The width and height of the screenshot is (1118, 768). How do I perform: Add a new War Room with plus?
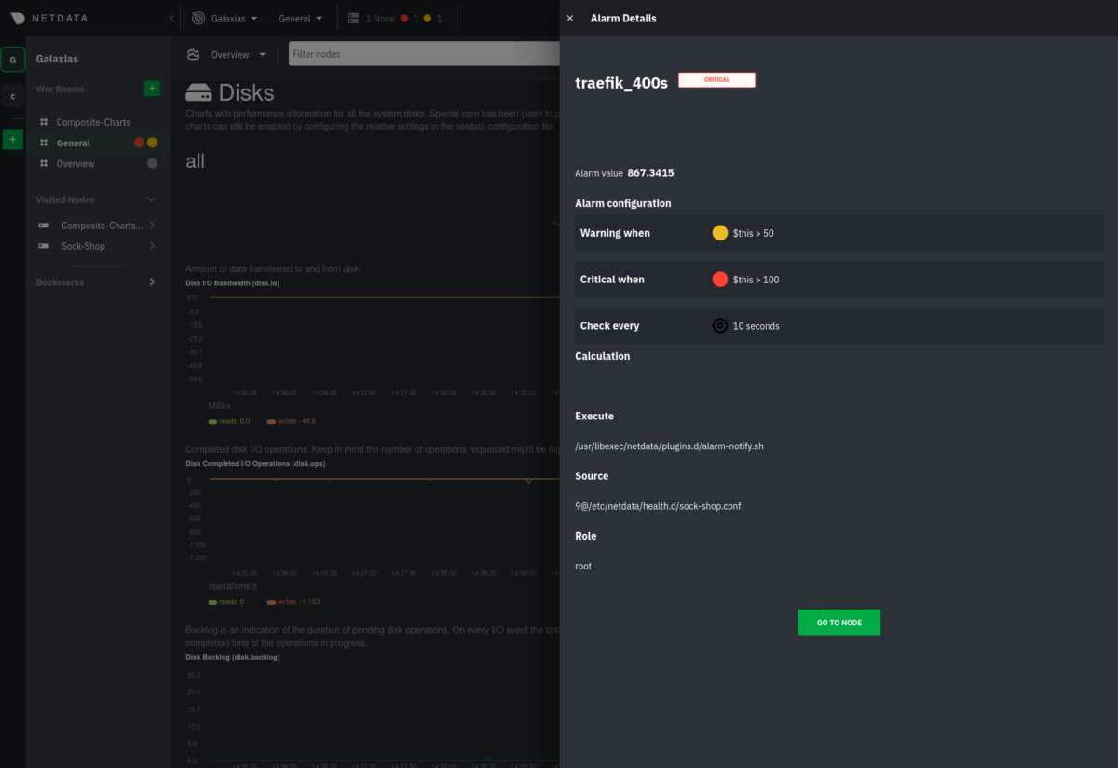click(152, 89)
